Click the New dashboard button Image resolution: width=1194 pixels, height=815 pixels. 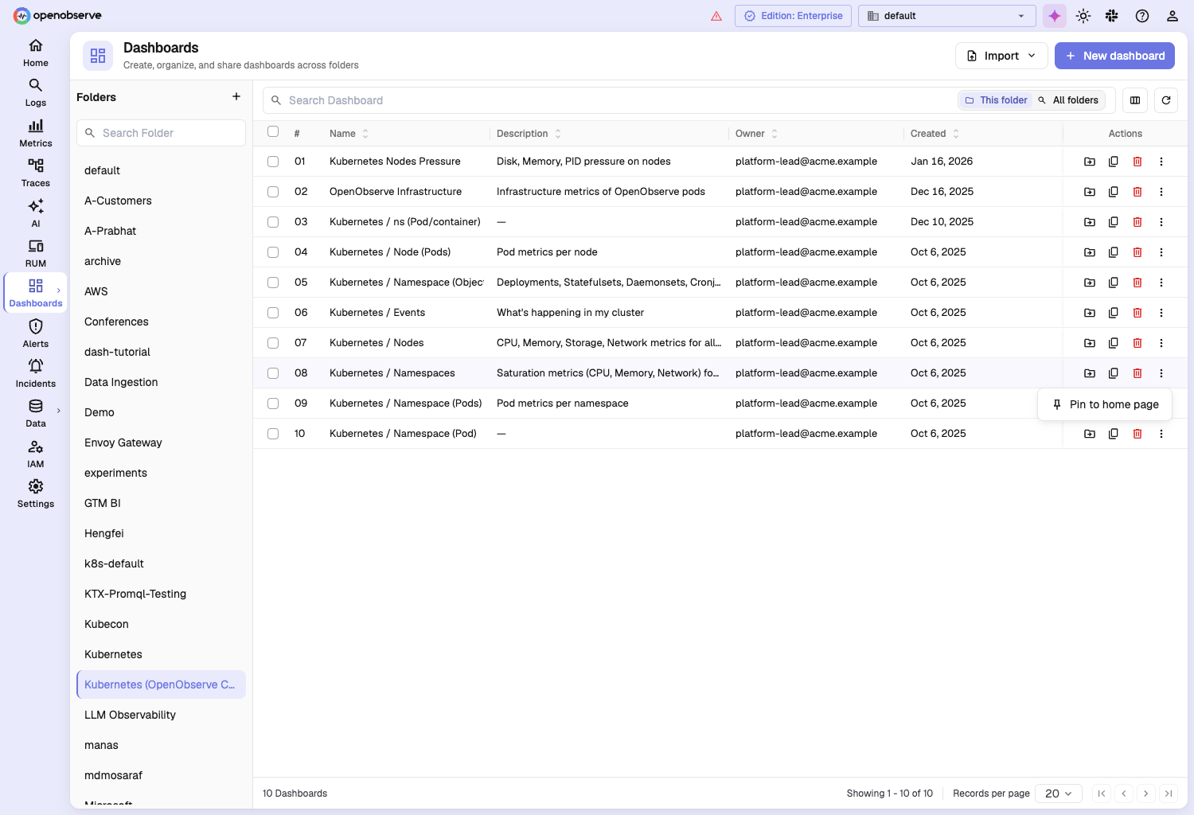[1114, 56]
